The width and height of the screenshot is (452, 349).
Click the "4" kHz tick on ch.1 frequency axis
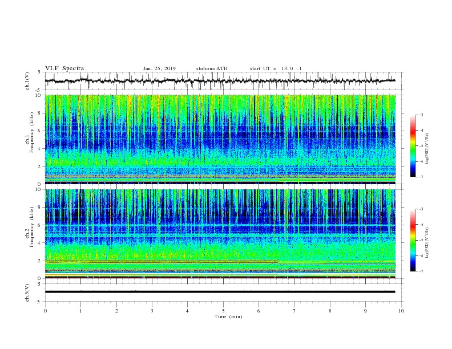(x=41, y=149)
